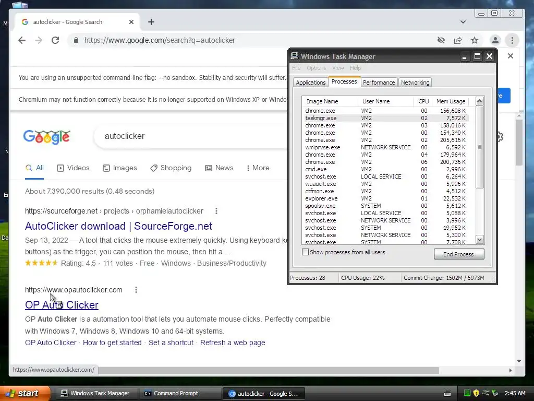Click the Task Manager window icon
Screen dimensions: 534x401
click(295, 56)
